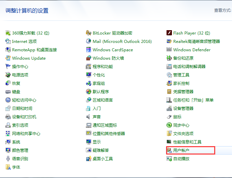The image size is (232, 178).
Task: Click the 家庭组 icon
Action: (x=89, y=83)
